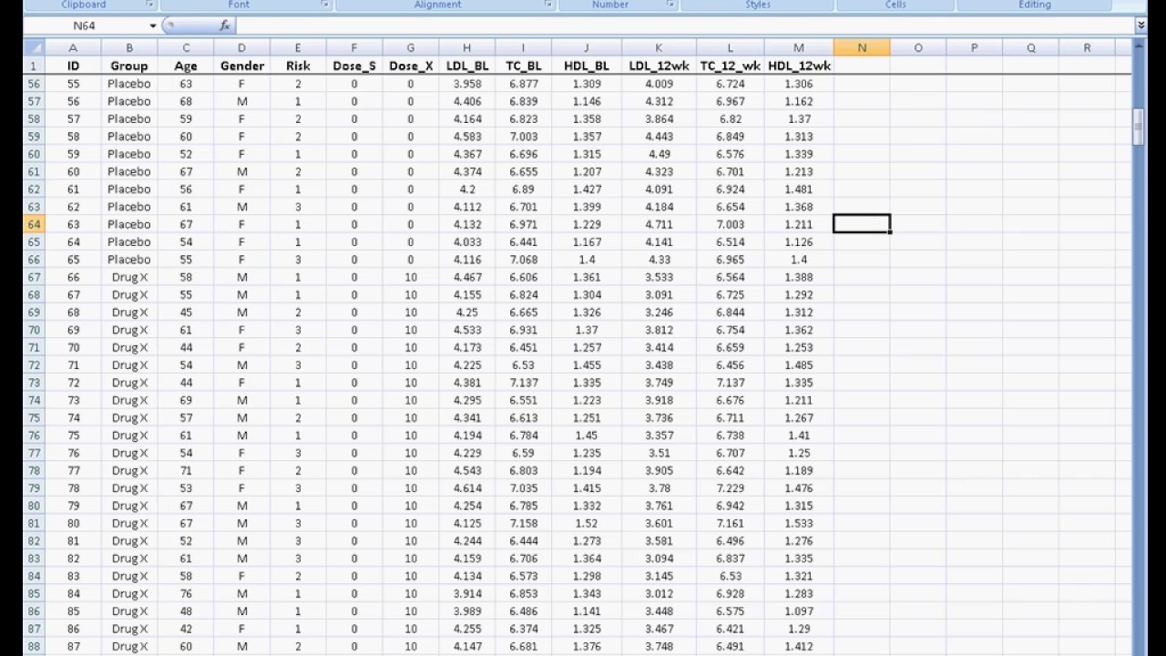The height and width of the screenshot is (656, 1166).
Task: Click TC_12_wk value 7.229
Action: [x=730, y=488]
